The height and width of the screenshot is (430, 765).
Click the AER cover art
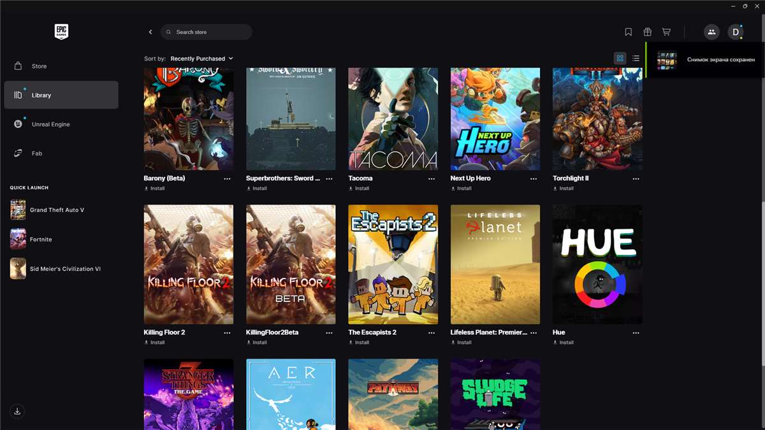(291, 394)
